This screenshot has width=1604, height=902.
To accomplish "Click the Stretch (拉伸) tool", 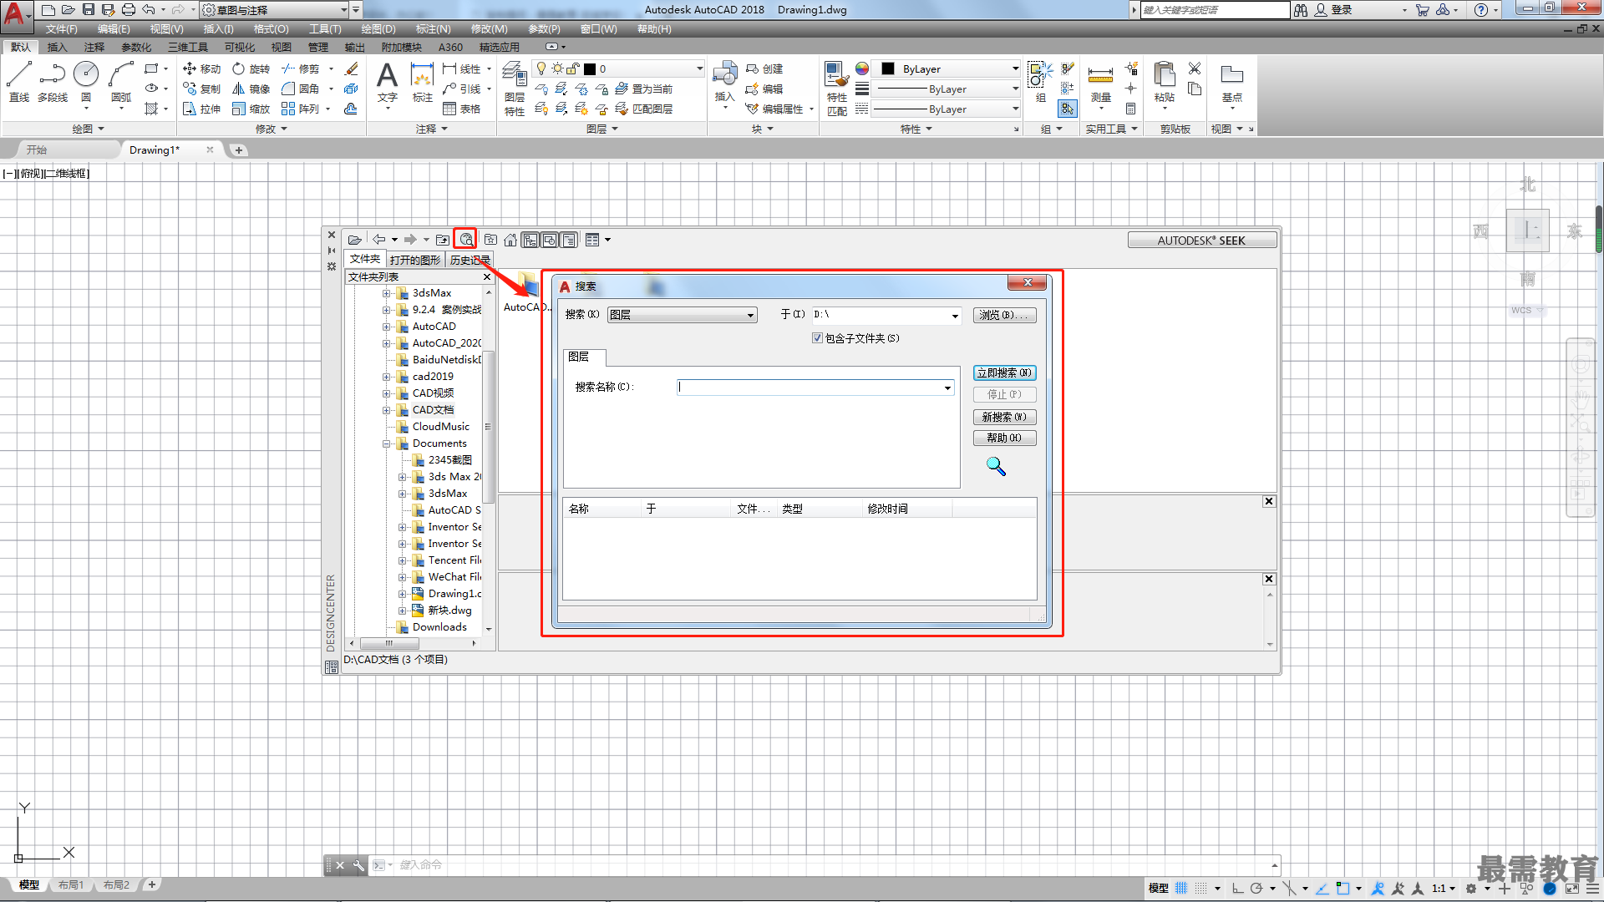I will 201,109.
